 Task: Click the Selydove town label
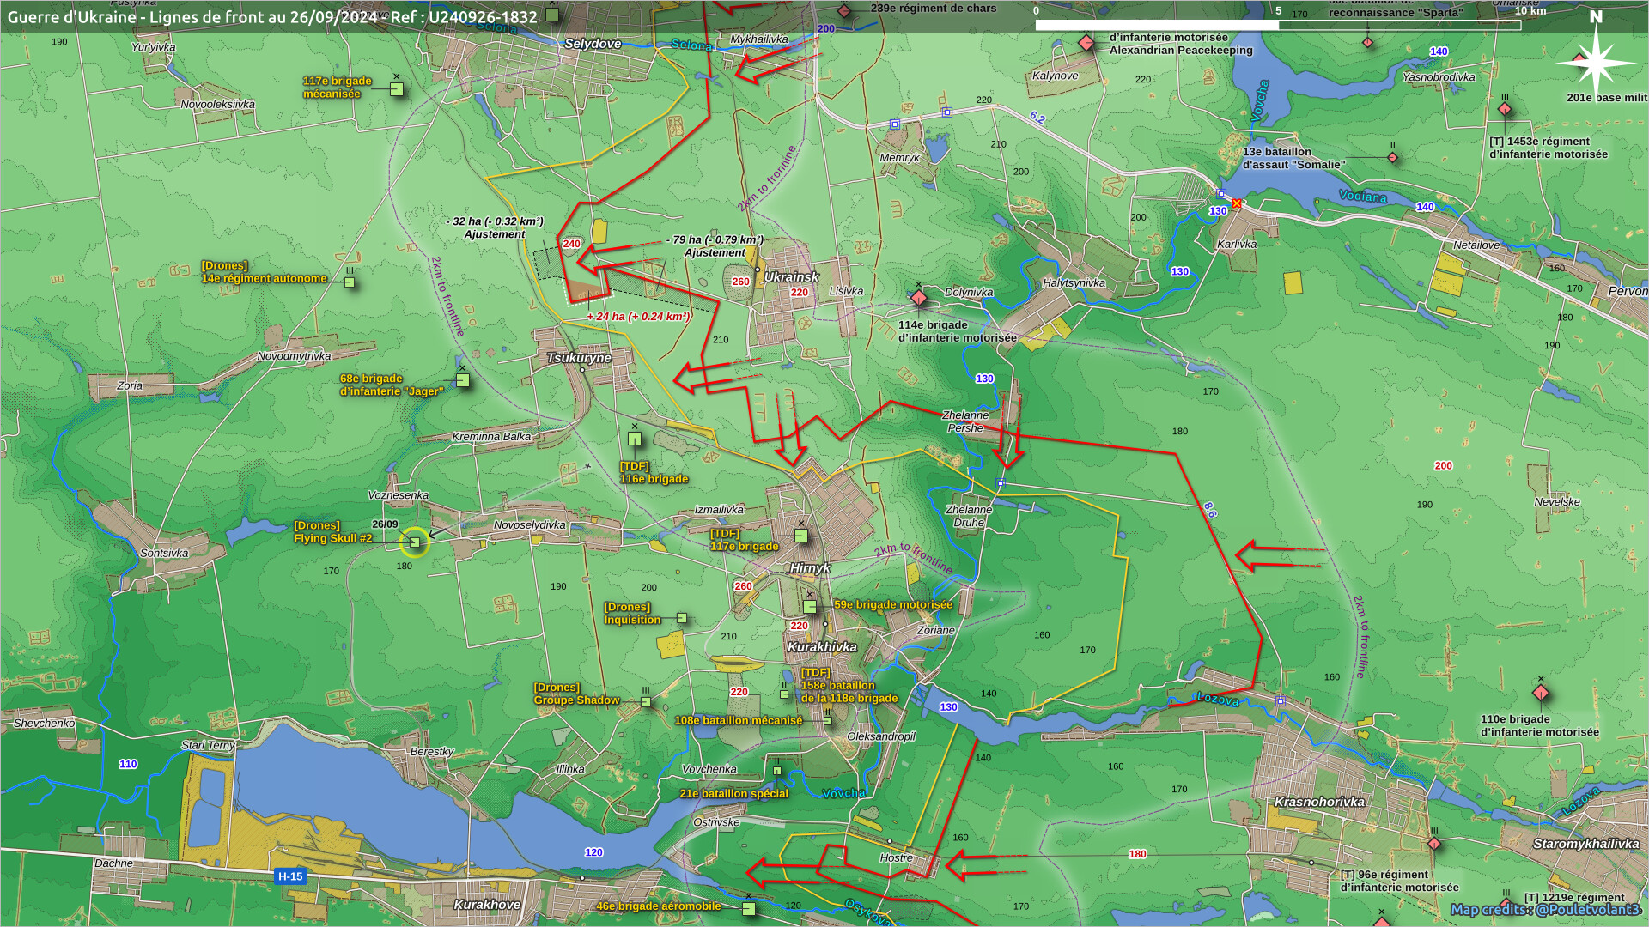(x=593, y=44)
